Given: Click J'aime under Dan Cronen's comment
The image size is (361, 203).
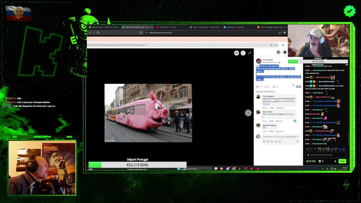Looking at the screenshot, I should pos(271,121).
